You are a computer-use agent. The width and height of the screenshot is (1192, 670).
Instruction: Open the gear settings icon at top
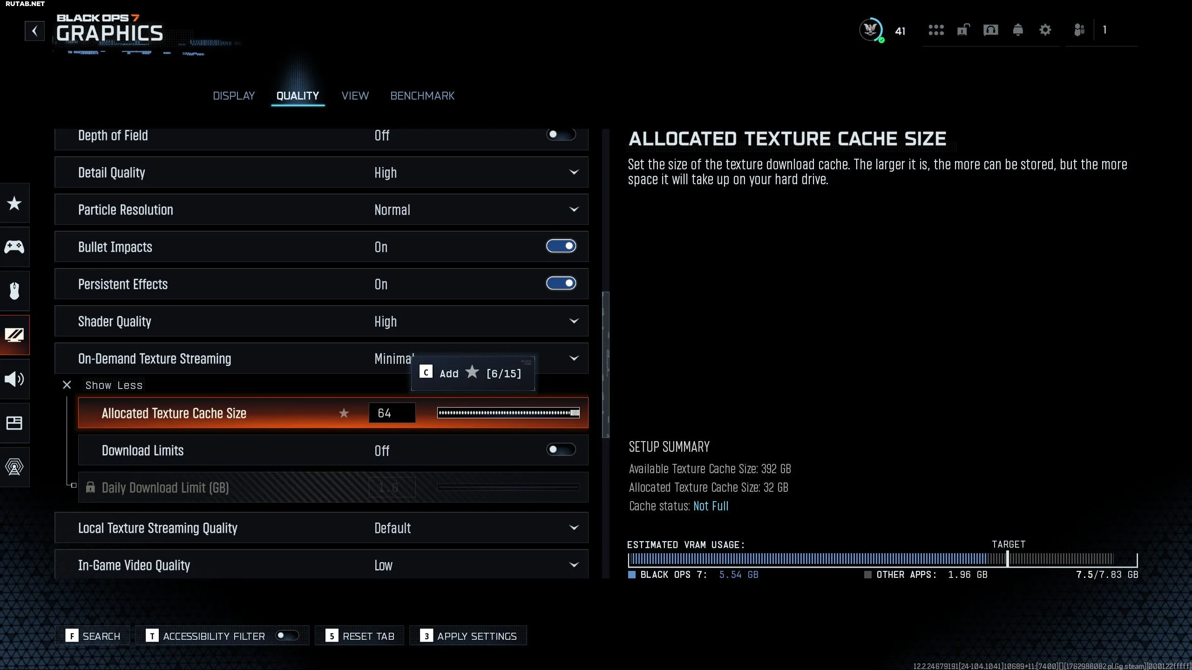point(1045,30)
